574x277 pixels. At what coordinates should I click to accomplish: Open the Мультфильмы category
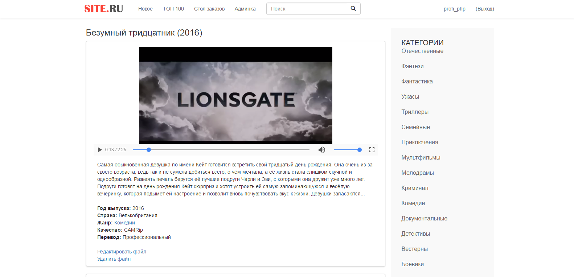[x=421, y=158]
